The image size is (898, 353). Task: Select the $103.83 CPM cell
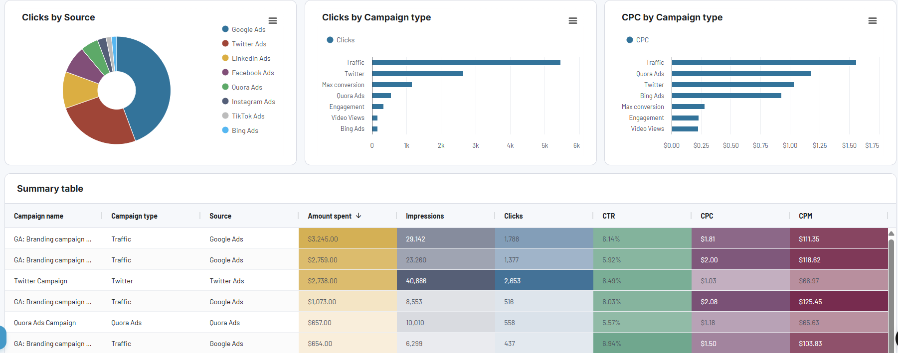[839, 343]
